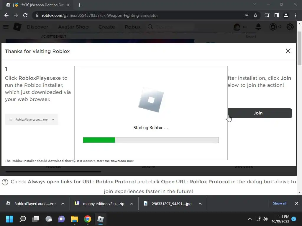
Task: Go forward in browser history
Action: tap(16, 15)
